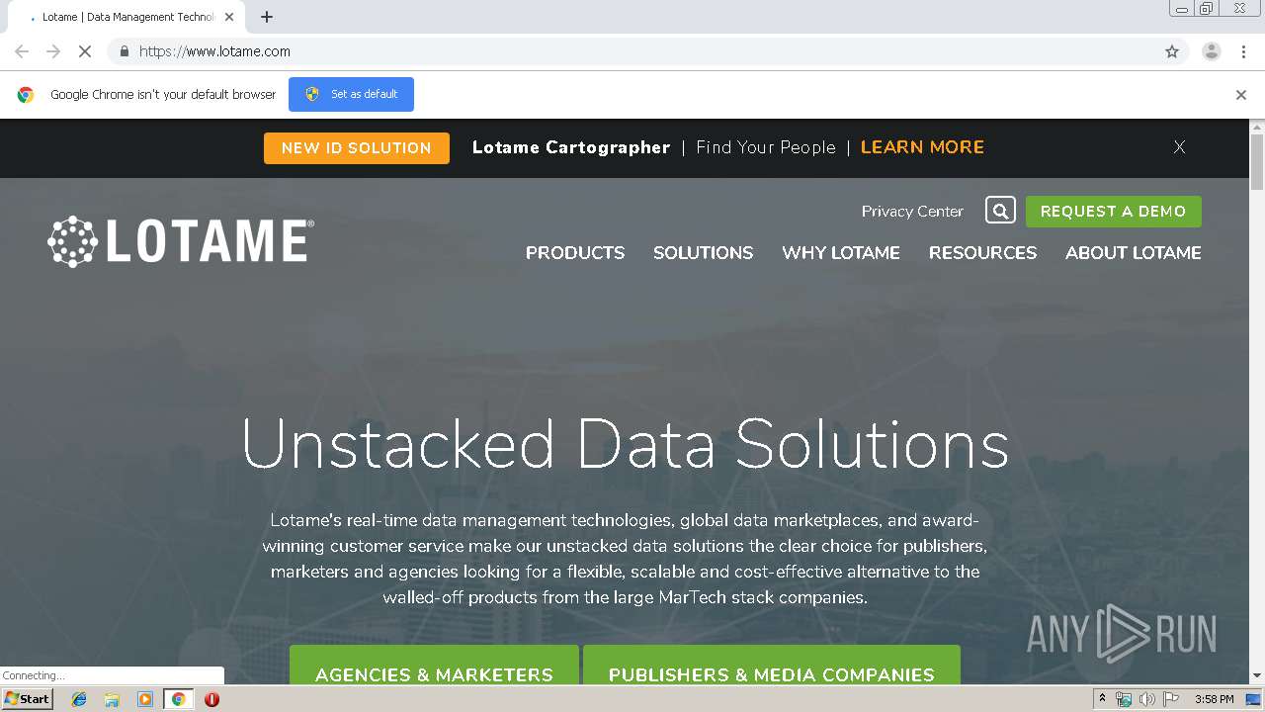
Task: Click the AGENCIES & MARKETERS button
Action: click(434, 666)
